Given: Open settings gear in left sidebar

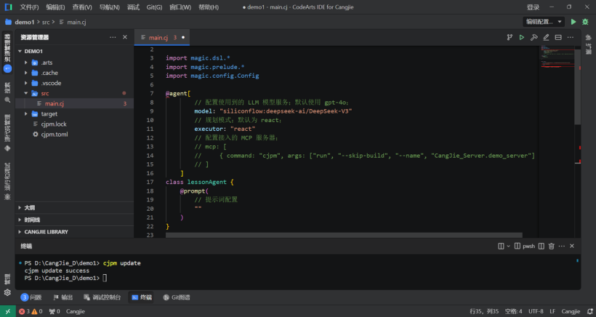Looking at the screenshot, I should coord(7,293).
